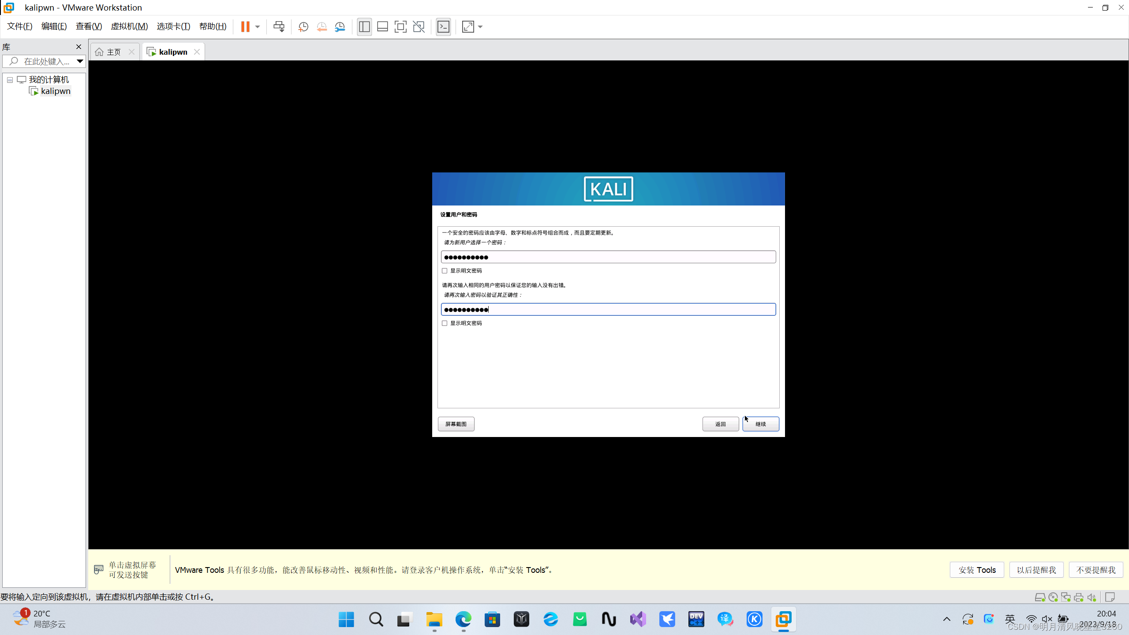Screen dimensions: 1129x635
Task: Toggle the thumbnail bar view
Action: coord(382,27)
